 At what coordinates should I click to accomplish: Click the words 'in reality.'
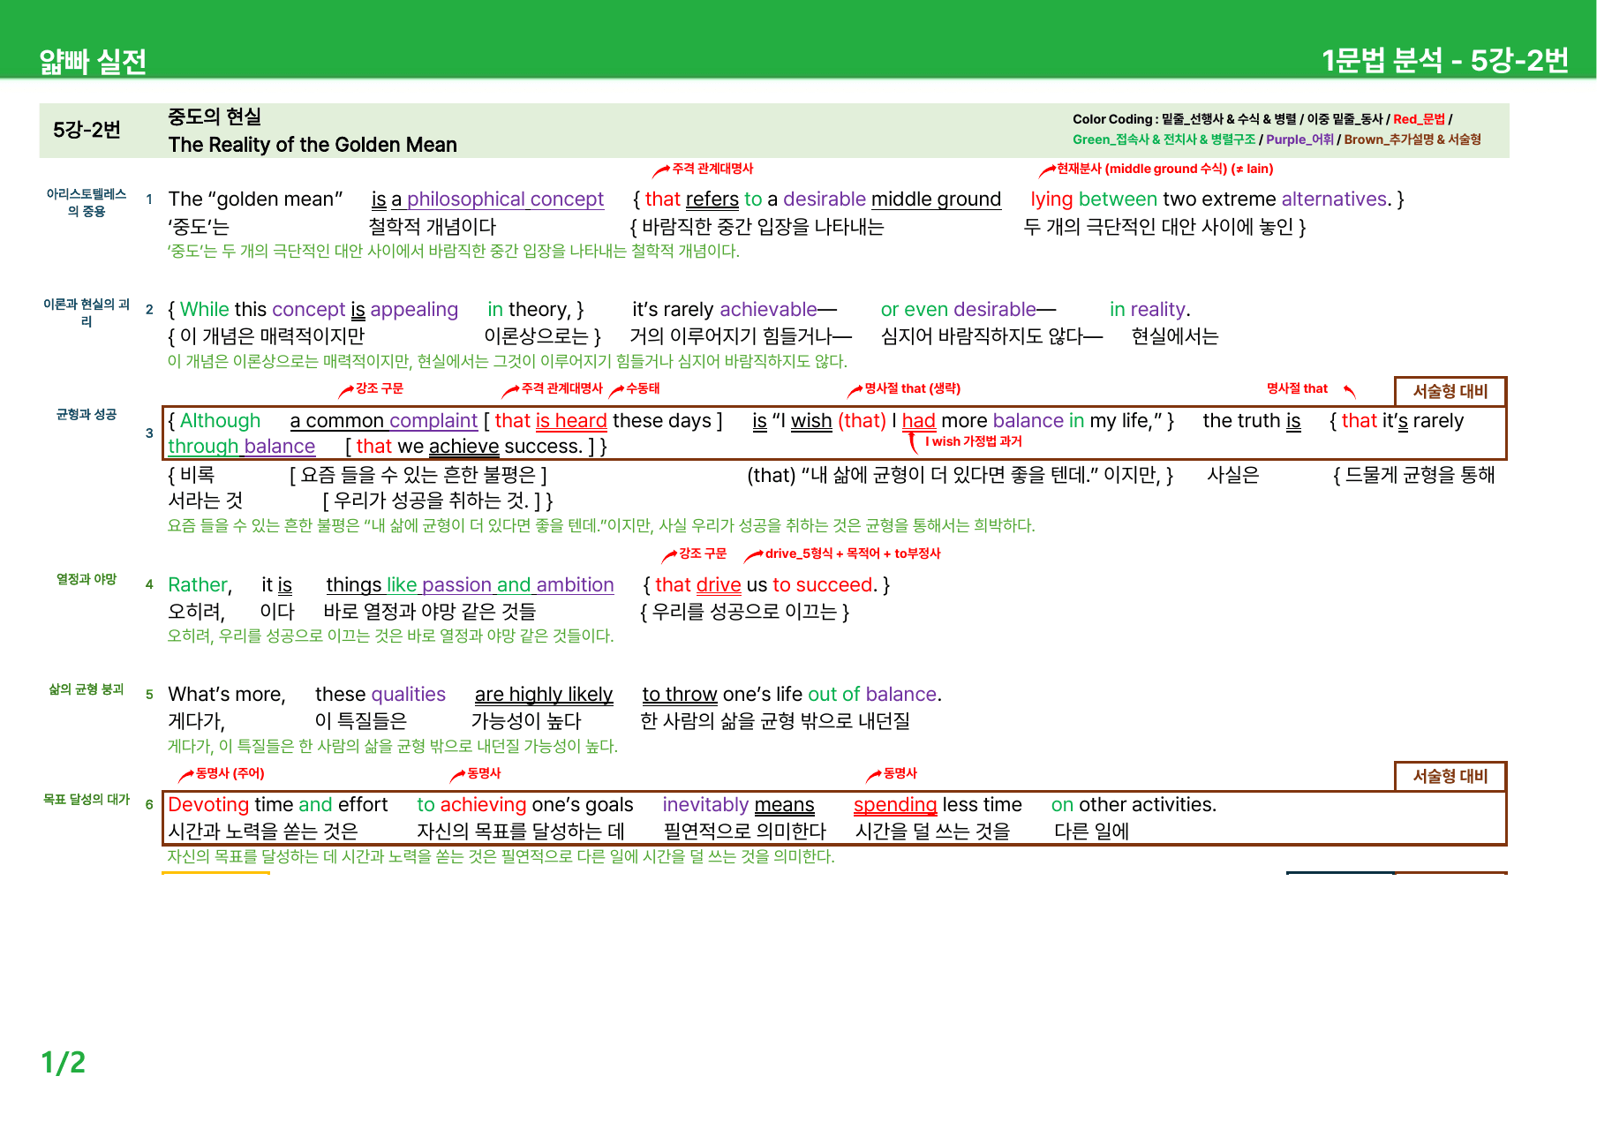(x=1150, y=310)
